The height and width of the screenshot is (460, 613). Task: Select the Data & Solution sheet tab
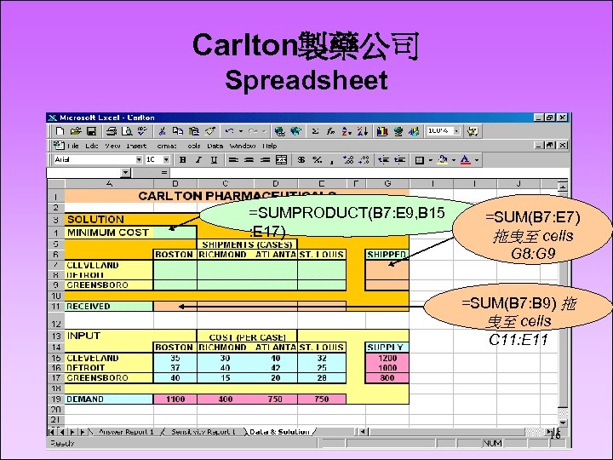279,432
